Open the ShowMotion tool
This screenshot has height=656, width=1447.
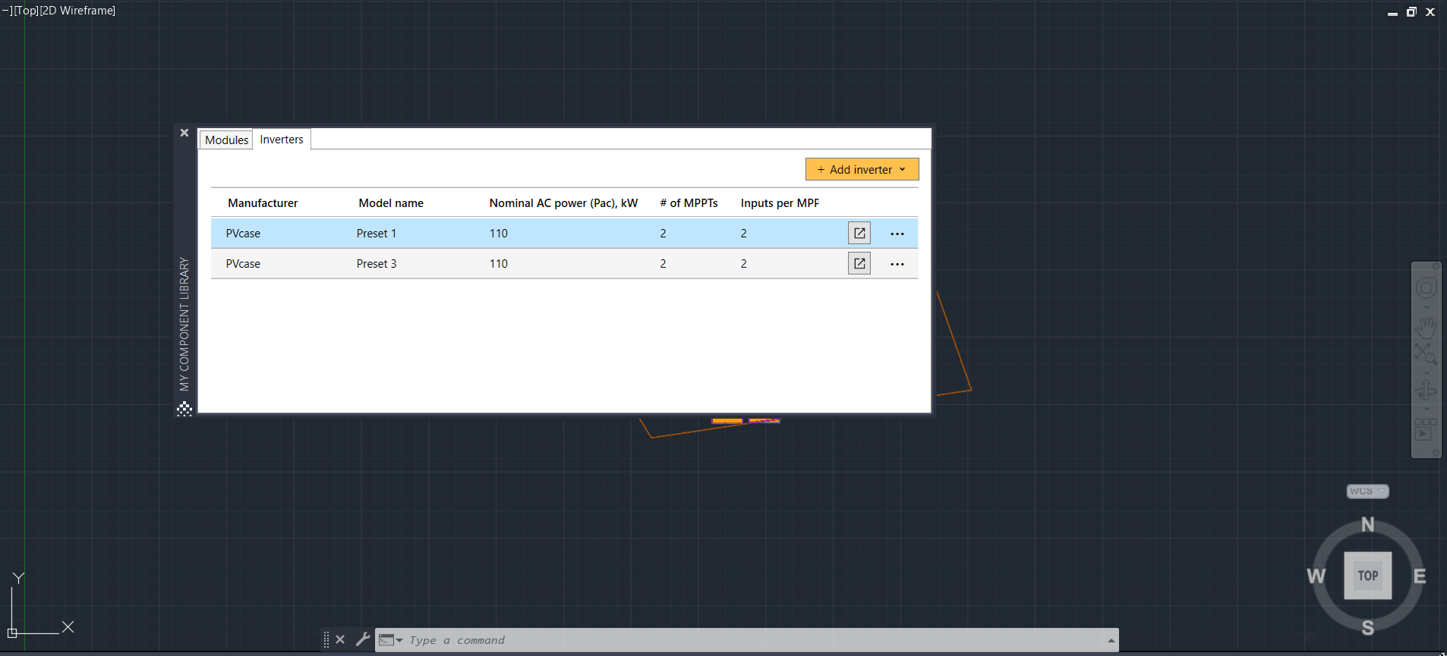(x=1426, y=428)
